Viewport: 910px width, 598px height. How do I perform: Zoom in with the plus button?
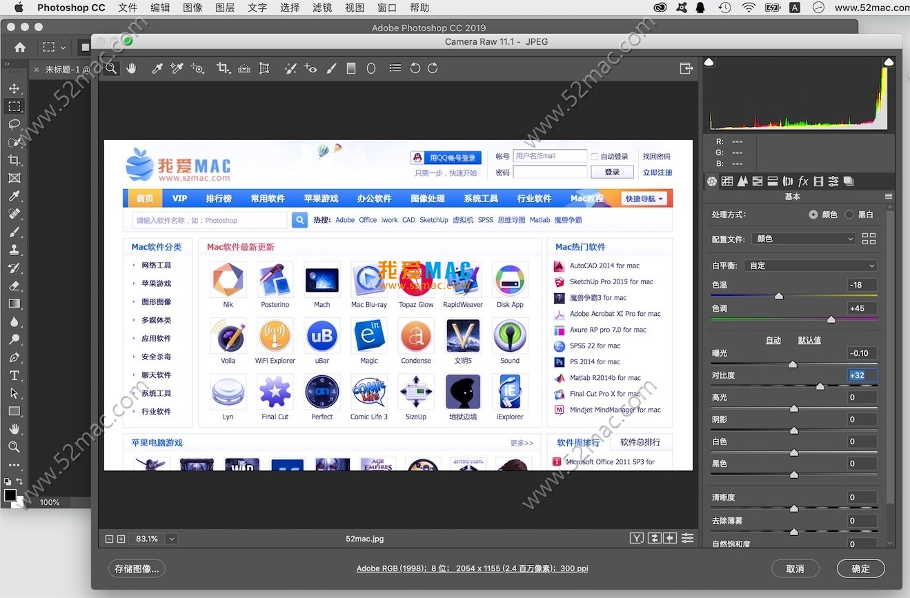click(121, 539)
